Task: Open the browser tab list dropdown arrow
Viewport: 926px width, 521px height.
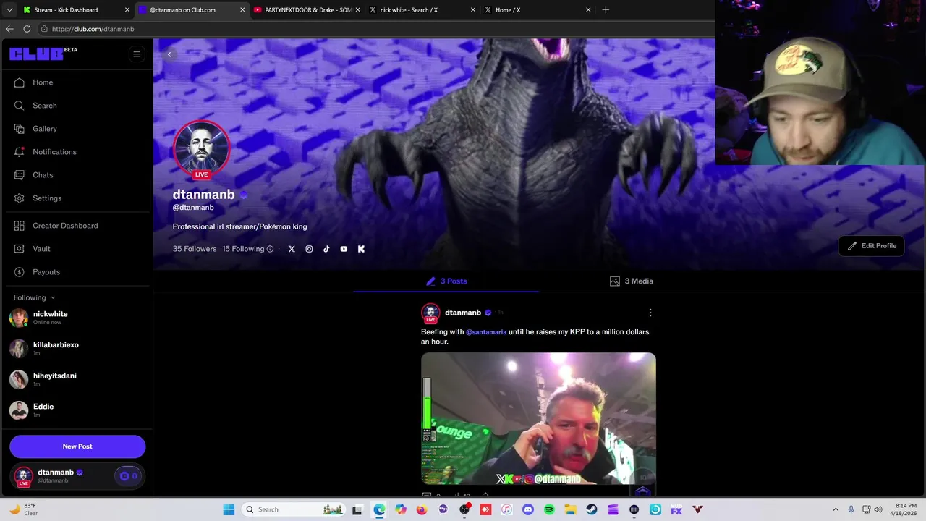Action: click(9, 10)
